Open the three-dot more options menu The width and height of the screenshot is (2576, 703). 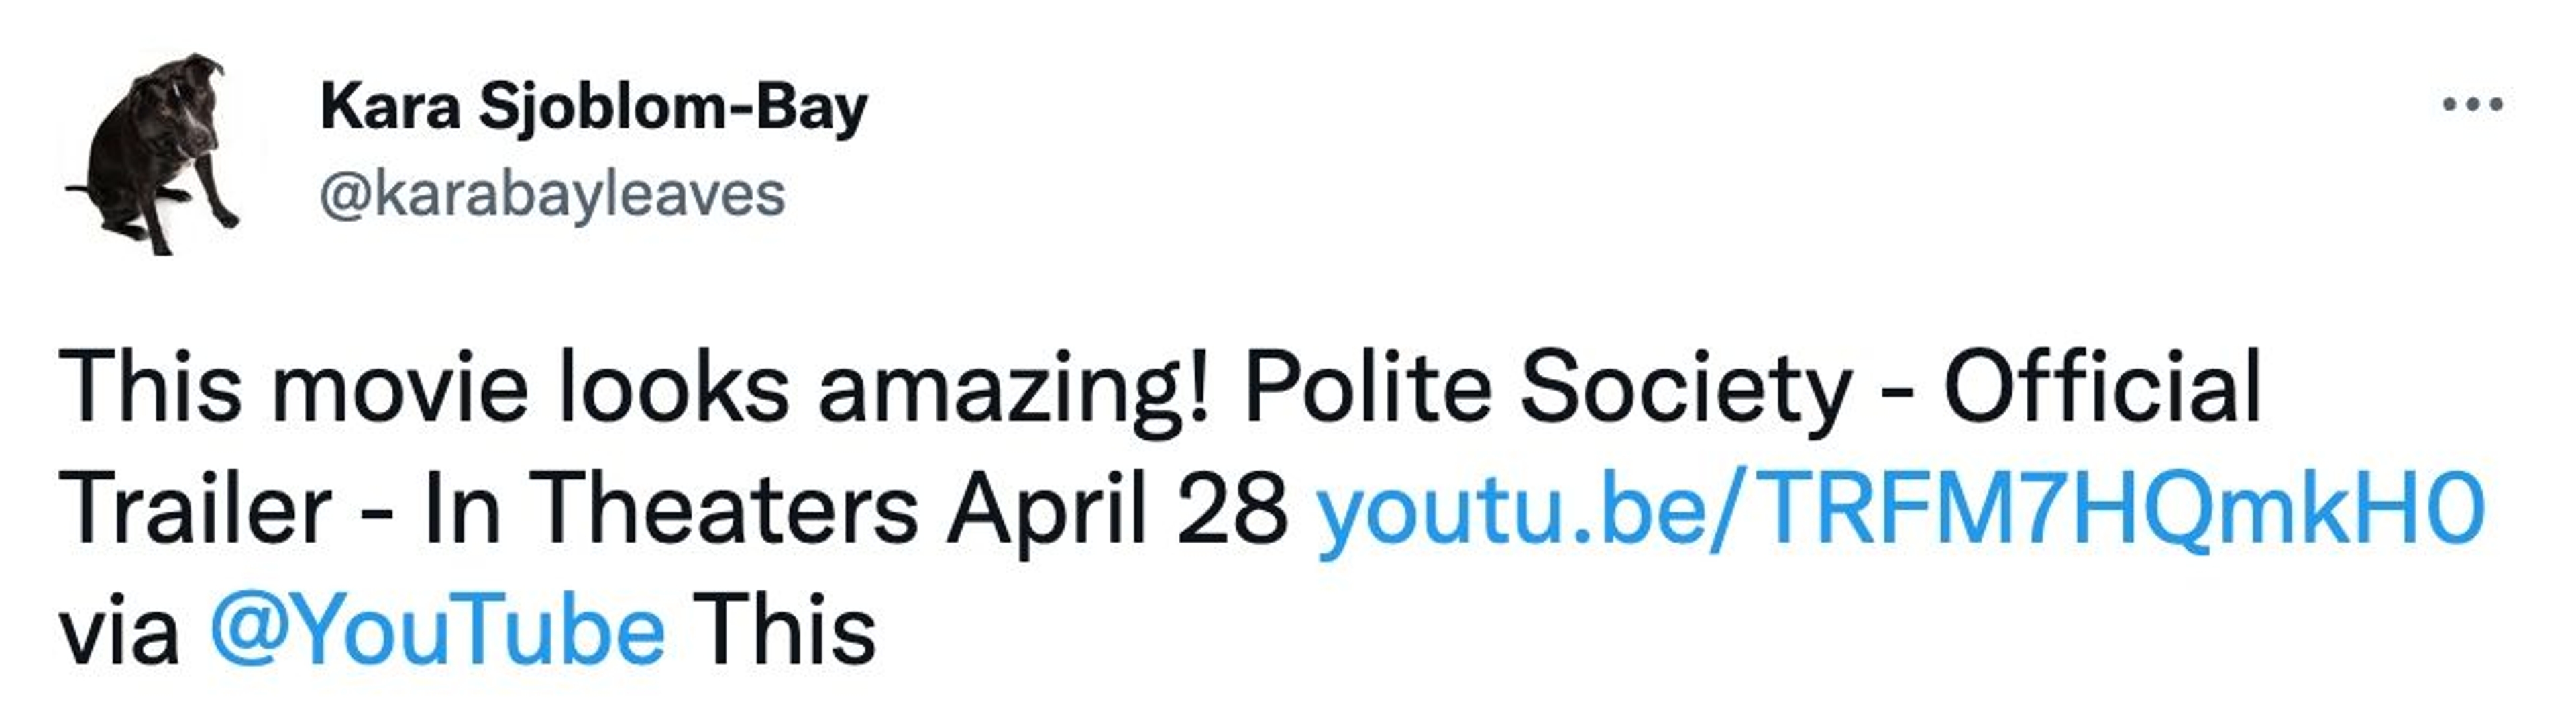2472,104
